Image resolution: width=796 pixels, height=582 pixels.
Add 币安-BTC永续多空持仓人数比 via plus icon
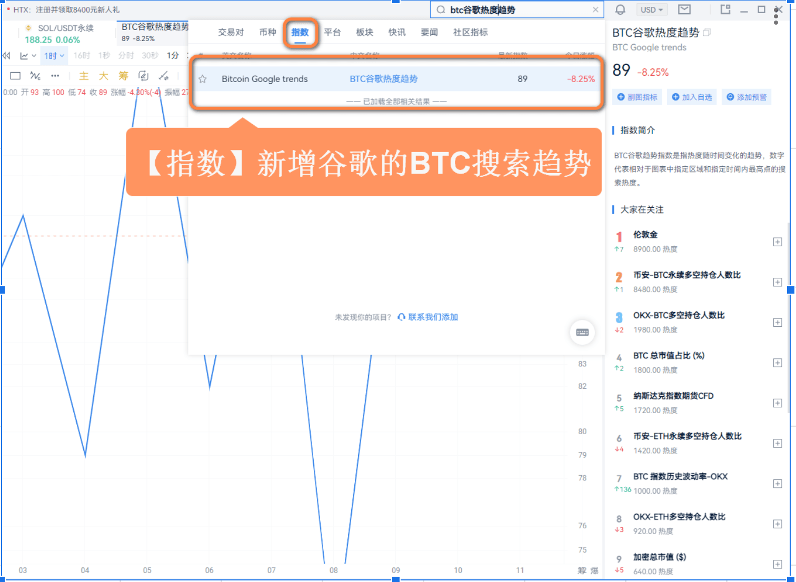click(x=778, y=282)
